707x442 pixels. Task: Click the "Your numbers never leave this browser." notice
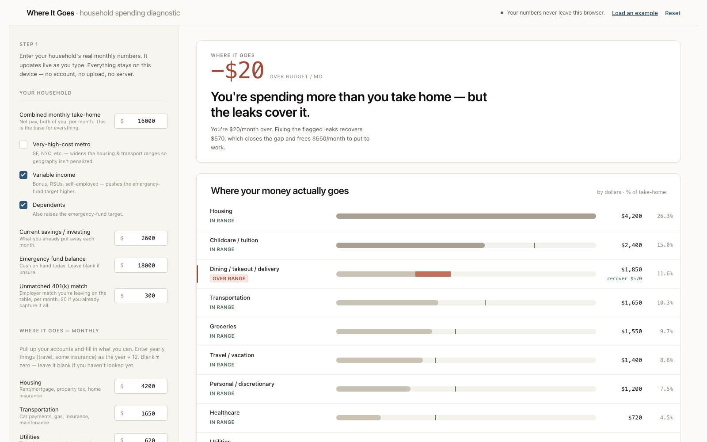pyautogui.click(x=556, y=13)
